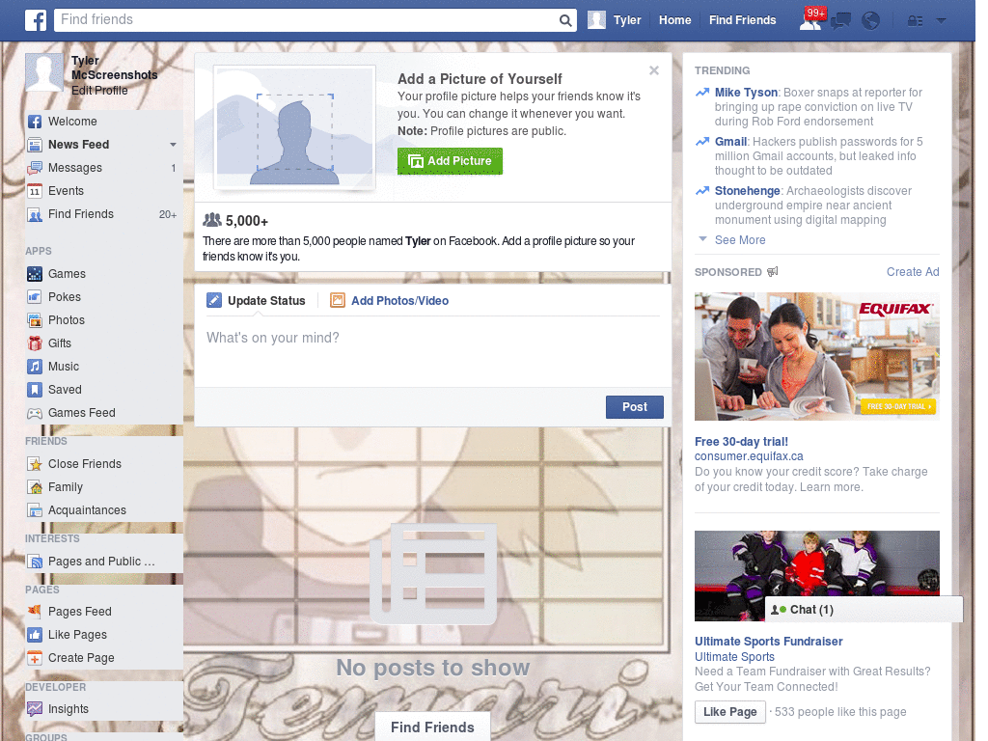Open the messages chat bubbles icon
The height and width of the screenshot is (741, 988).
[841, 21]
